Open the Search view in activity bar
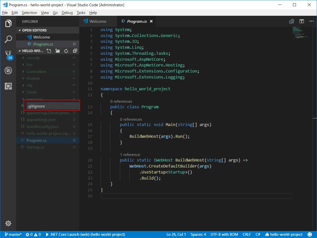 [x=8, y=39]
